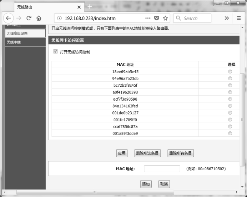The width and height of the screenshot is (247, 197).
Task: Click the page scroll down arrow
Action: (242, 187)
